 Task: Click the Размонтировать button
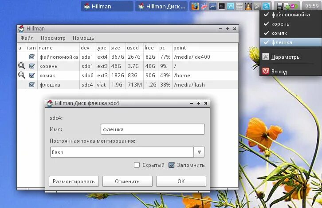click(74, 182)
